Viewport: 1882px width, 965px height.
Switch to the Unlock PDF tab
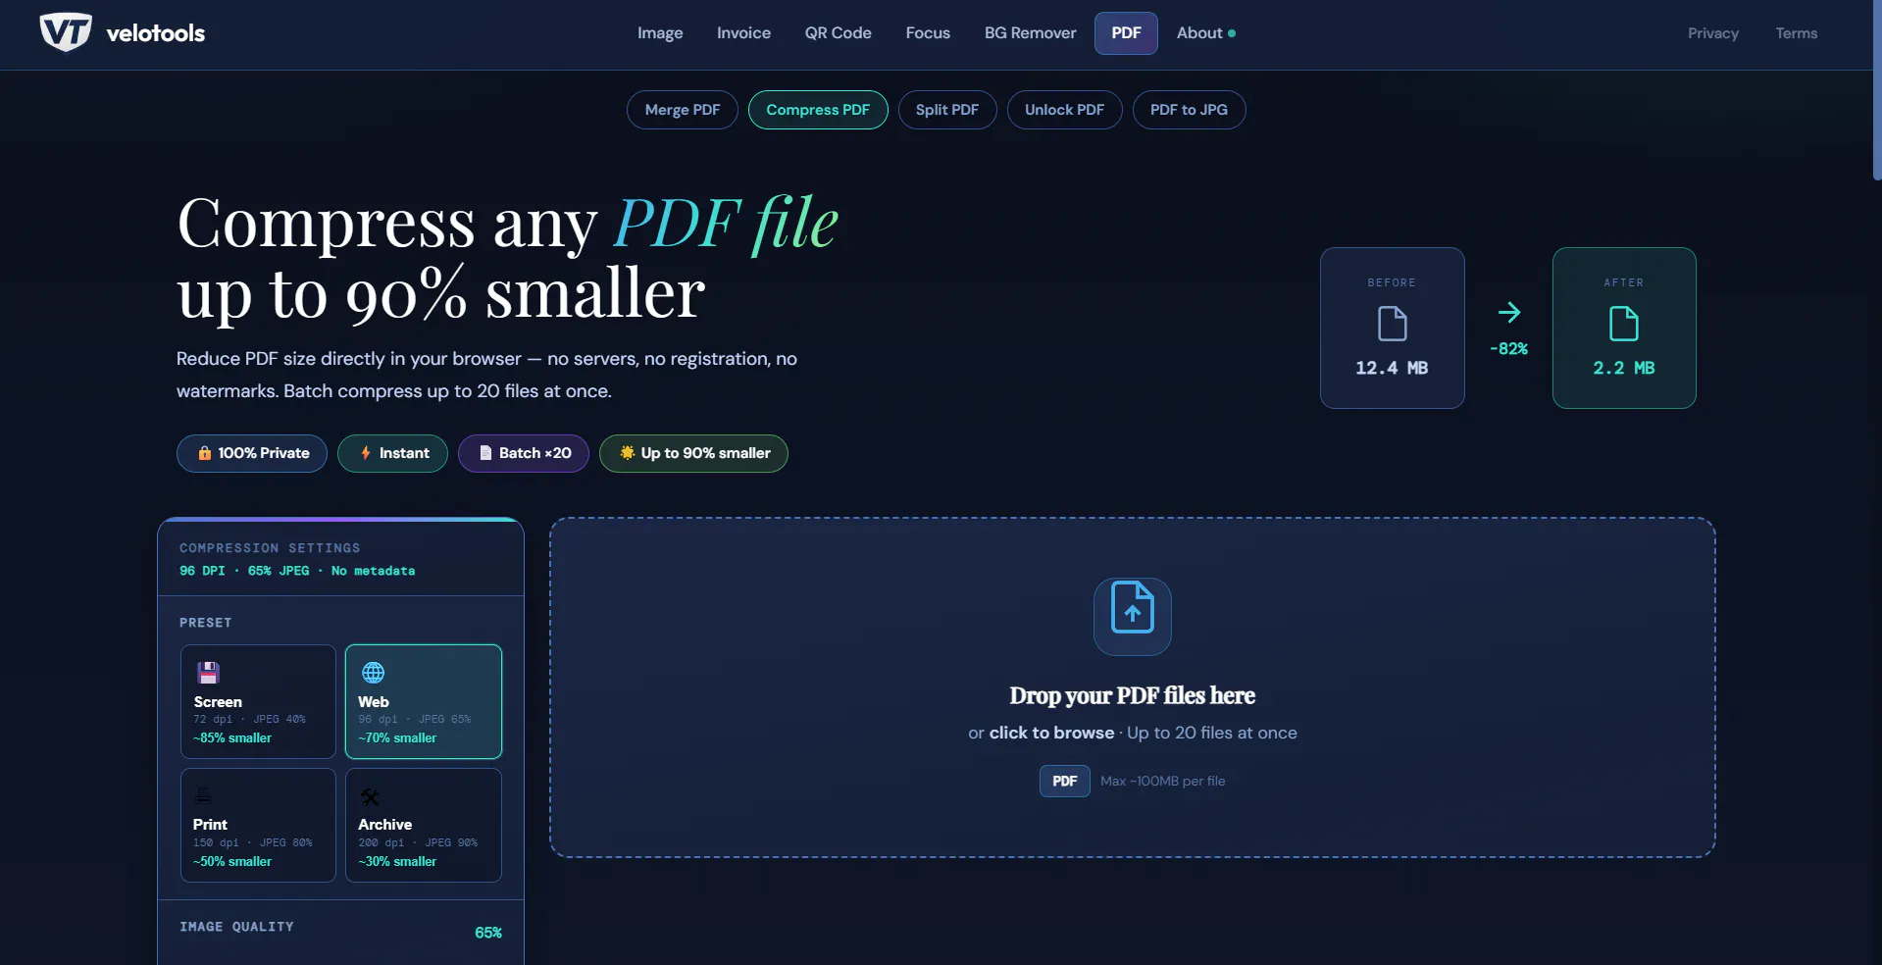point(1065,110)
